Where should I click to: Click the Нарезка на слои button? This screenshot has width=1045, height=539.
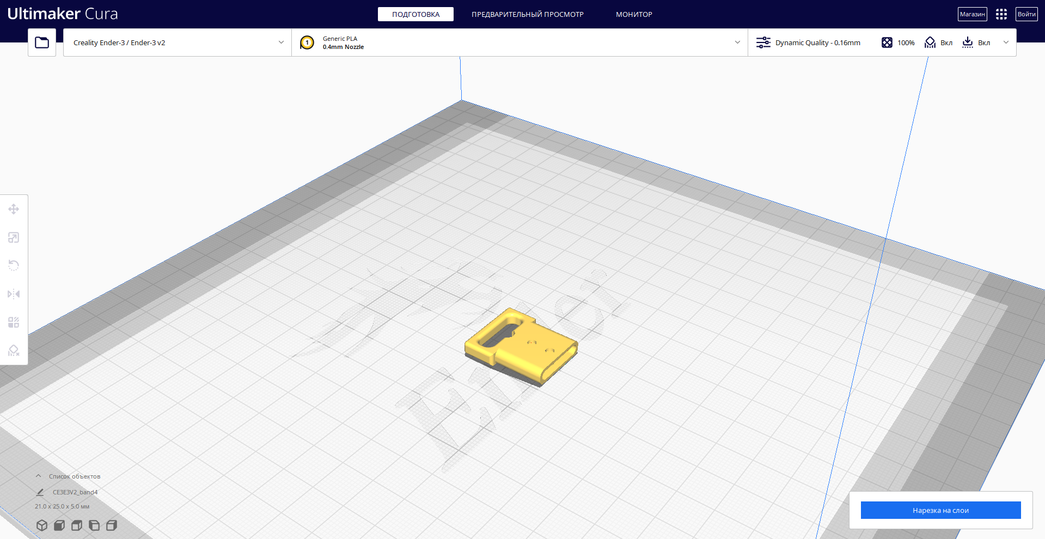click(x=940, y=510)
